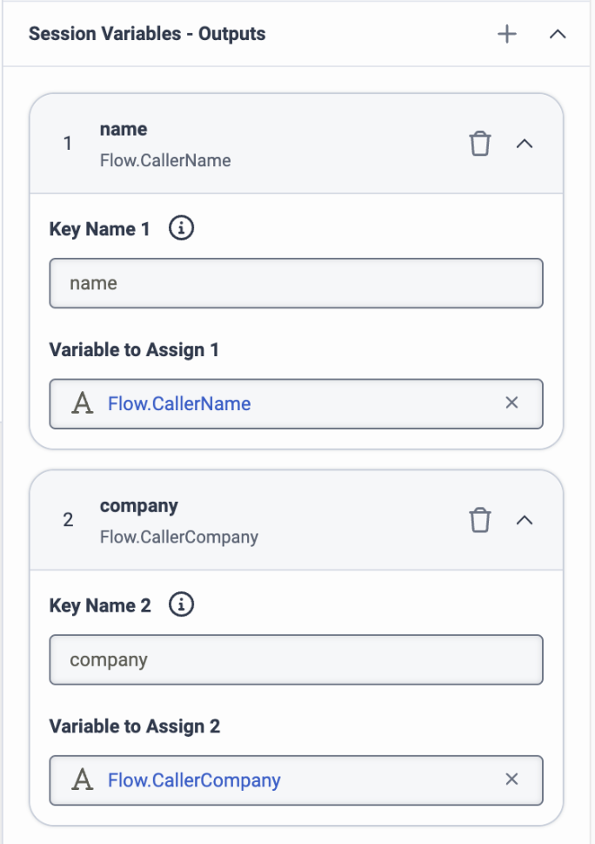Delete the company output entry
The height and width of the screenshot is (844, 595).
point(480,520)
